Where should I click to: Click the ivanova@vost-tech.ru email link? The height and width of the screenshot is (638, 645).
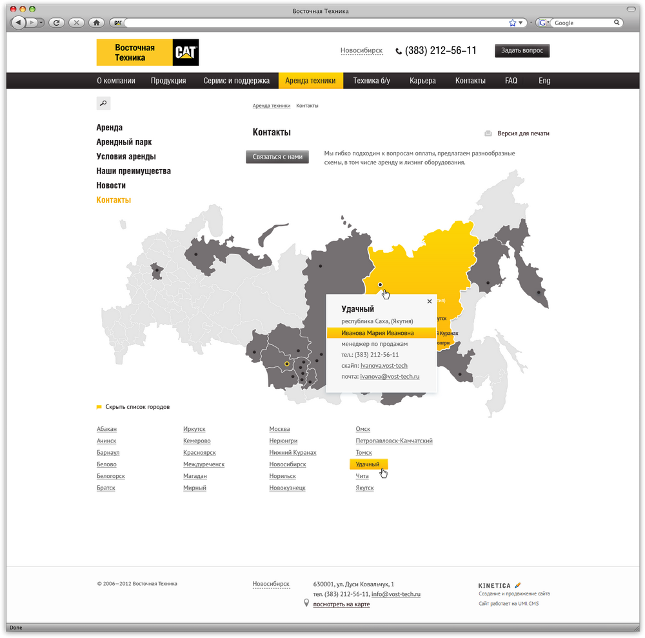(x=390, y=376)
